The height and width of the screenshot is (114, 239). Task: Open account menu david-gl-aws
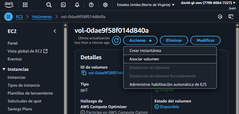(x=208, y=3)
